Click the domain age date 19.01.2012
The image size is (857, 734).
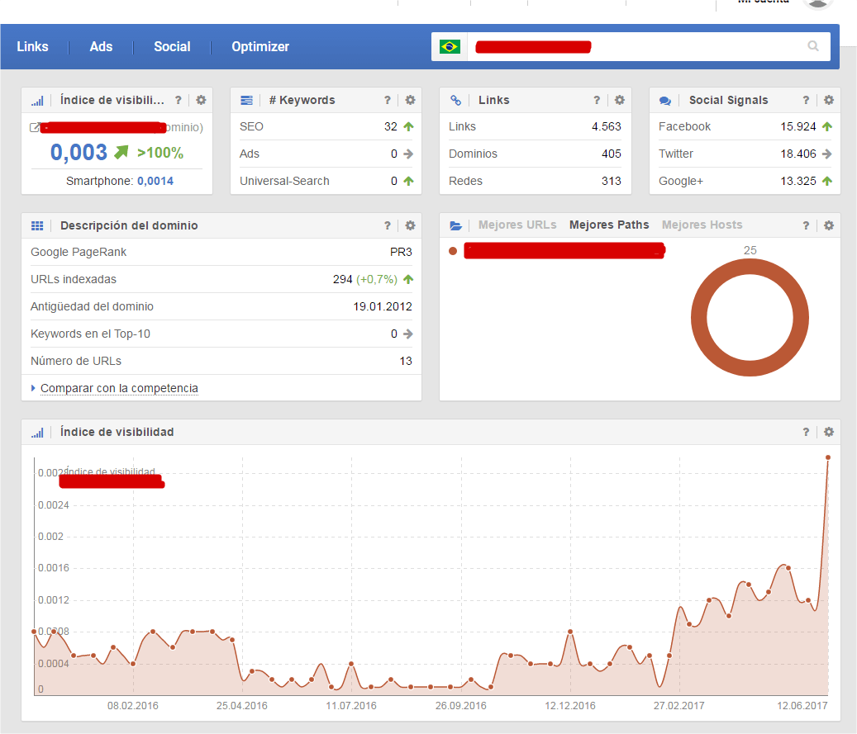click(x=383, y=307)
